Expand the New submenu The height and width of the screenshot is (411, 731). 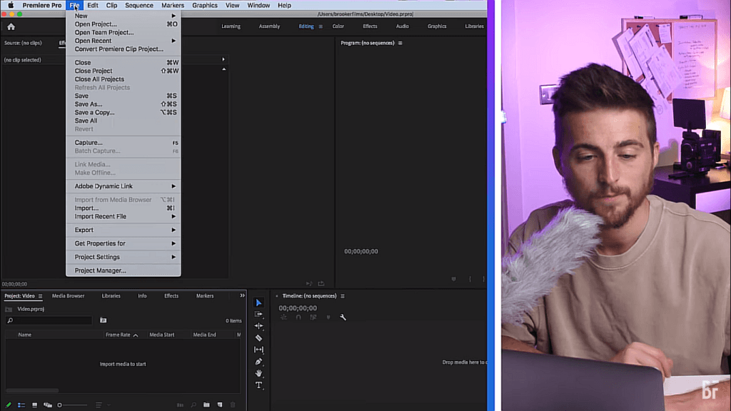[123, 16]
